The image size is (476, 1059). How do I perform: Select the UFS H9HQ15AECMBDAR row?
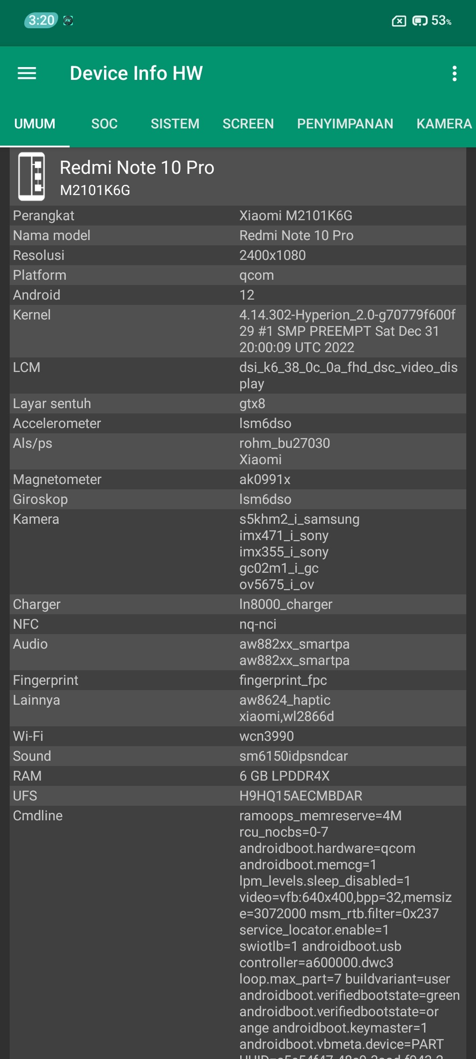point(238,796)
